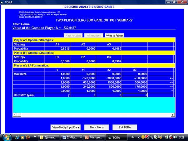Click the EN language indicator
188x141 pixels.
(132, 137)
